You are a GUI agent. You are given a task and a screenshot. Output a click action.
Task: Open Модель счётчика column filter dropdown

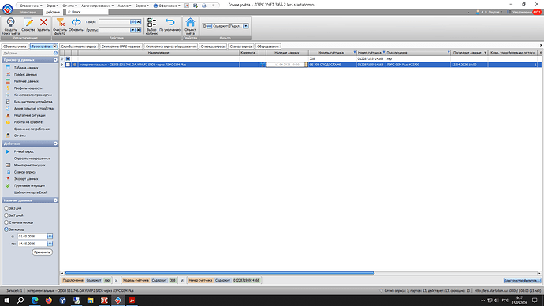355,53
